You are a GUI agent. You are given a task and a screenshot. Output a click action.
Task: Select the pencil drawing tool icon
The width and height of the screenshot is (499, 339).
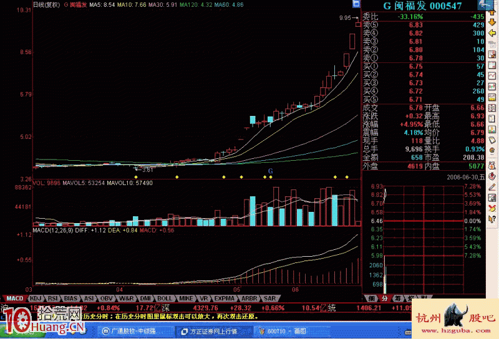point(492,187)
